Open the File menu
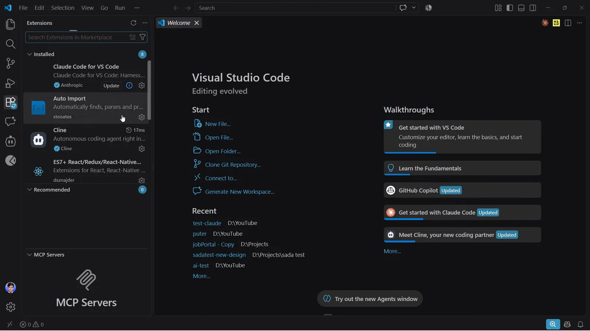 pyautogui.click(x=23, y=8)
